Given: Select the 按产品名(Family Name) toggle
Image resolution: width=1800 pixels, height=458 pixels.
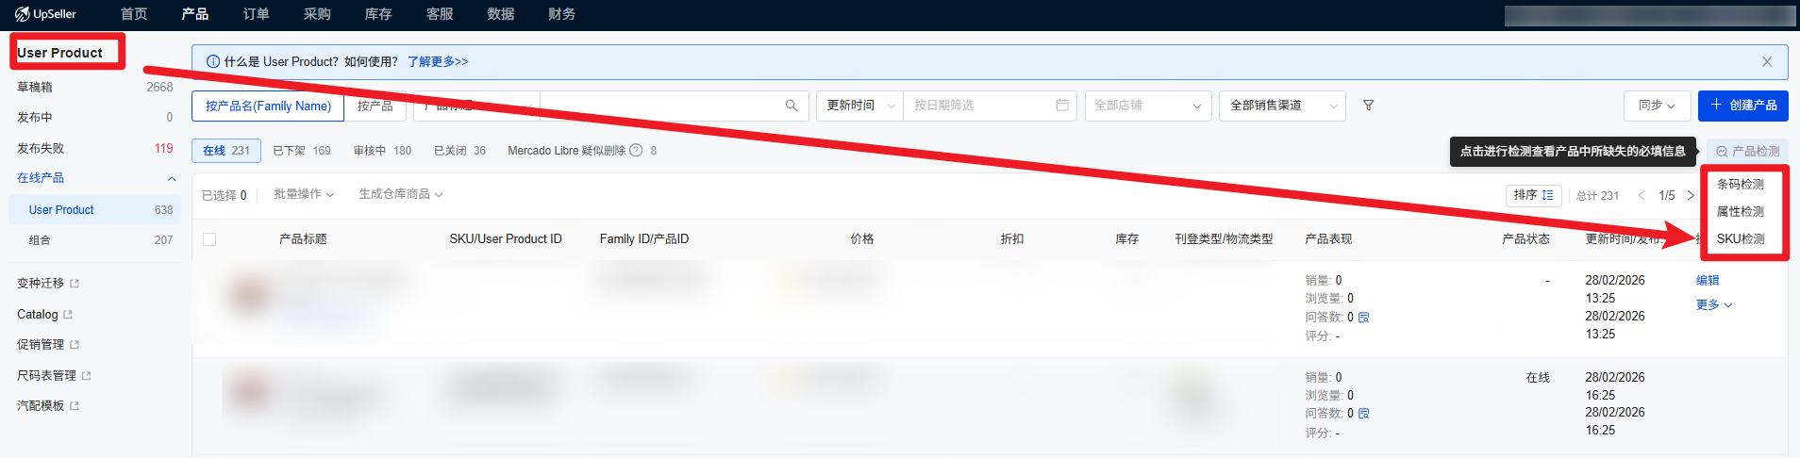Looking at the screenshot, I should coord(268,106).
